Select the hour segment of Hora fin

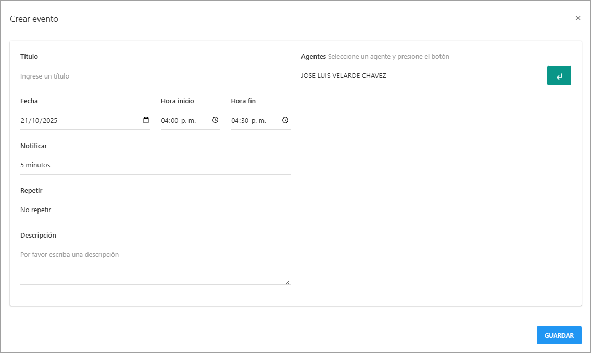click(235, 121)
